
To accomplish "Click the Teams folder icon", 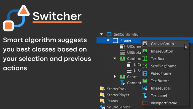I will [102, 101].
